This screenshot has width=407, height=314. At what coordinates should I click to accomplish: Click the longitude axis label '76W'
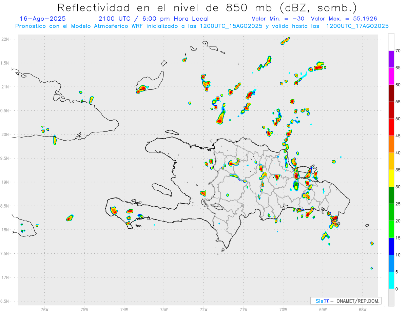coord(44,309)
